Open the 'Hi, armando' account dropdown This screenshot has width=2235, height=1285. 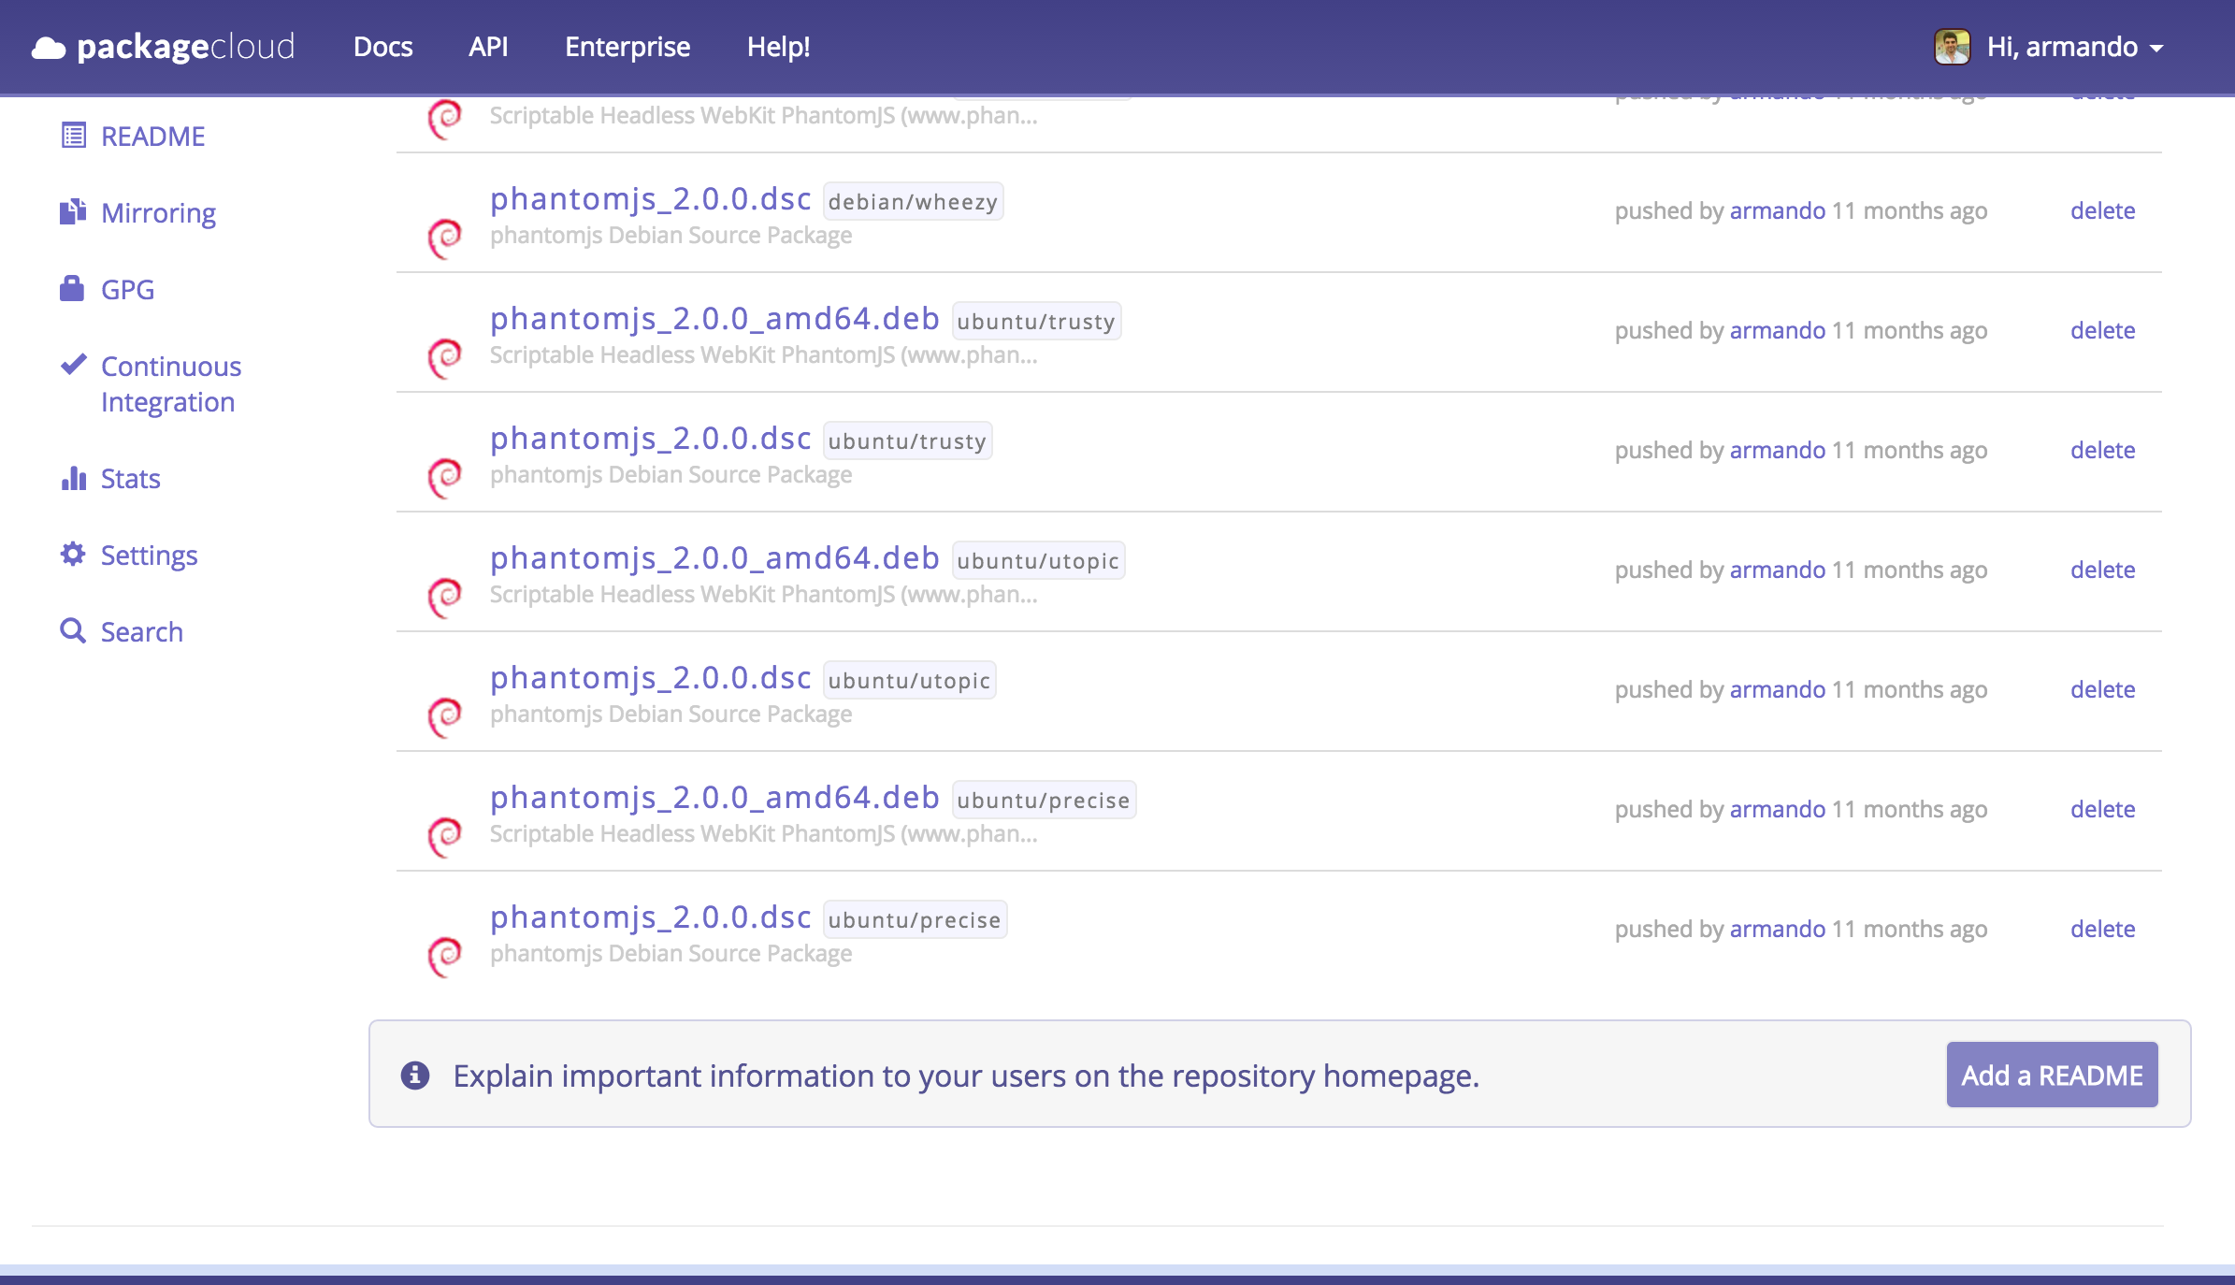coord(2075,47)
